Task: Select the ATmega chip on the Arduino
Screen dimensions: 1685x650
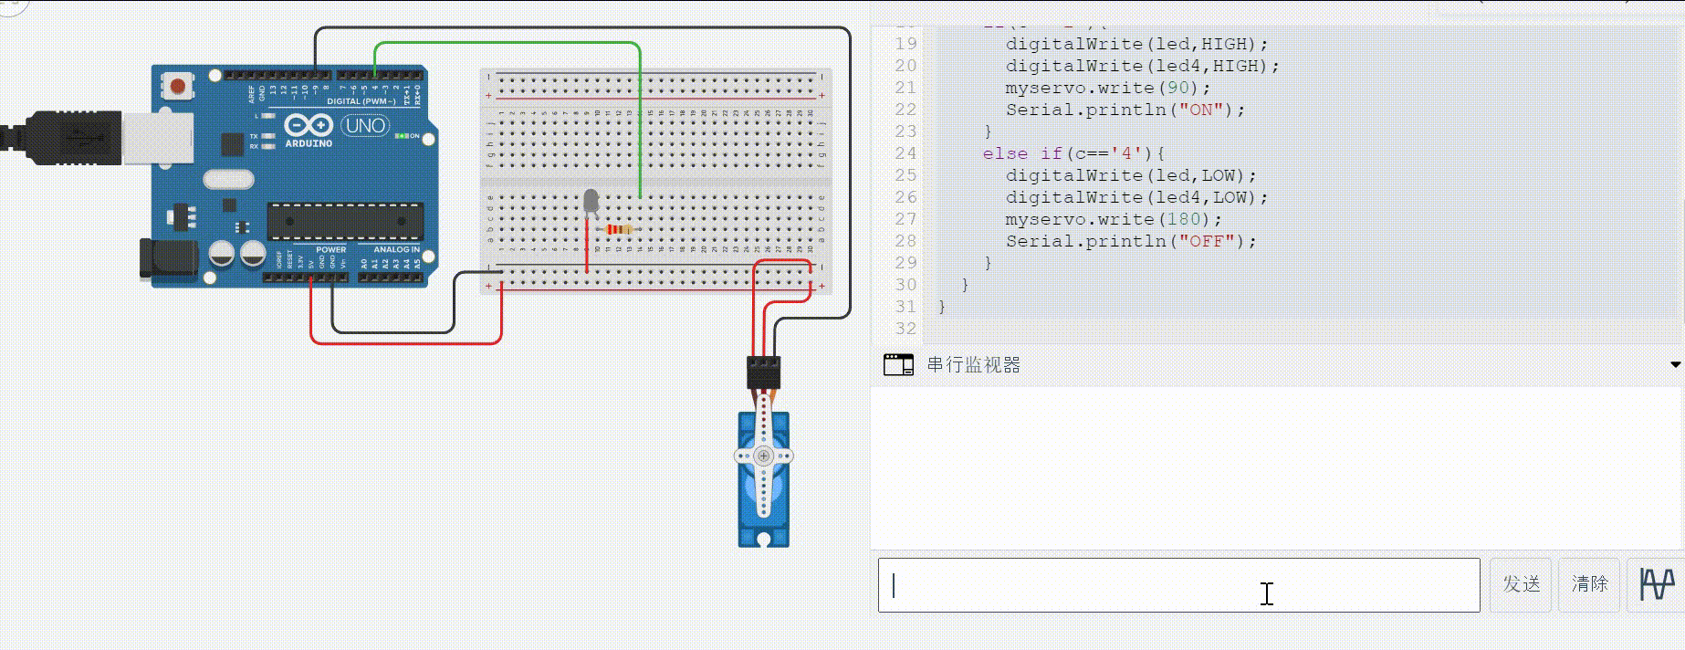Action: (x=345, y=223)
